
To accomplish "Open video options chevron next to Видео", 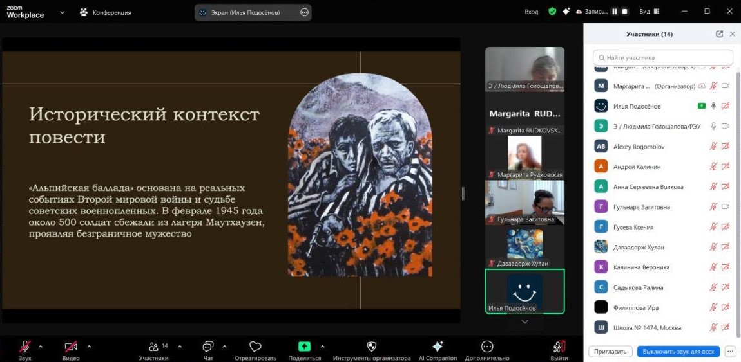I will coord(90,347).
